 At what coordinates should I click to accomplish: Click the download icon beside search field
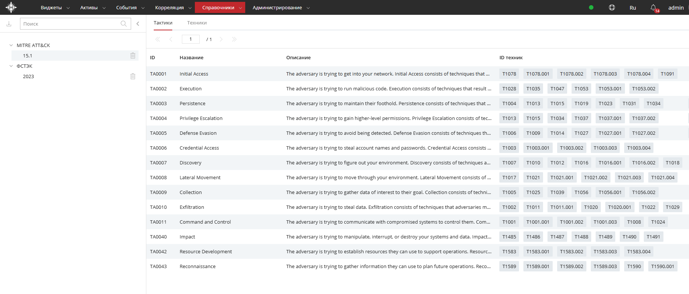pos(9,24)
